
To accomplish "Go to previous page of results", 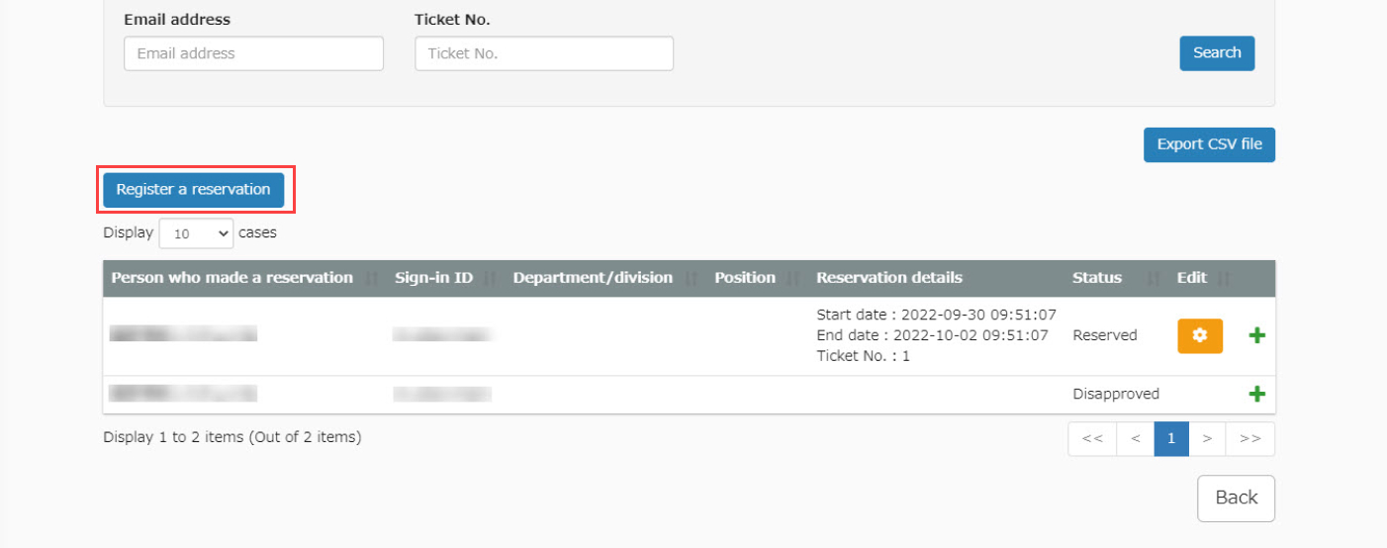I will click(x=1135, y=438).
